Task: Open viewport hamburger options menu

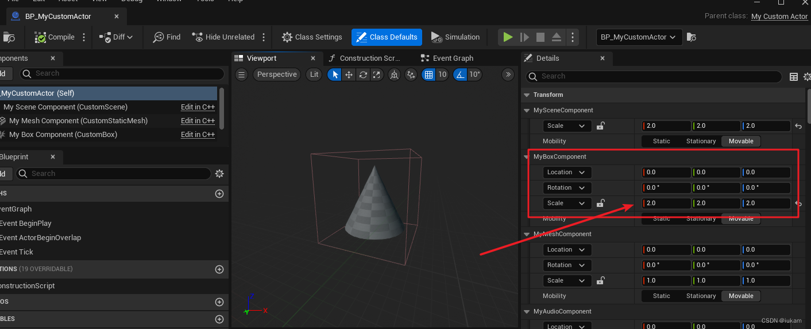Action: coord(242,75)
